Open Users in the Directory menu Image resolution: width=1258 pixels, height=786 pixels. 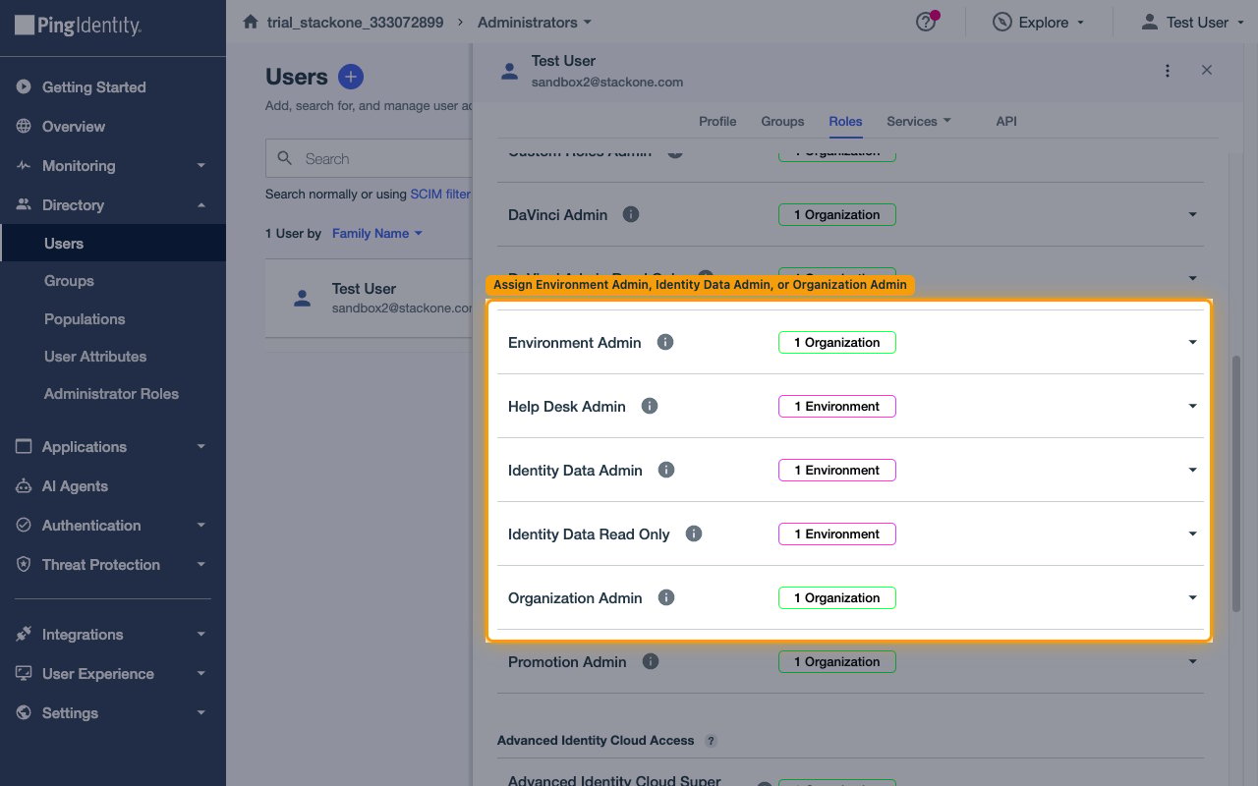(113, 243)
